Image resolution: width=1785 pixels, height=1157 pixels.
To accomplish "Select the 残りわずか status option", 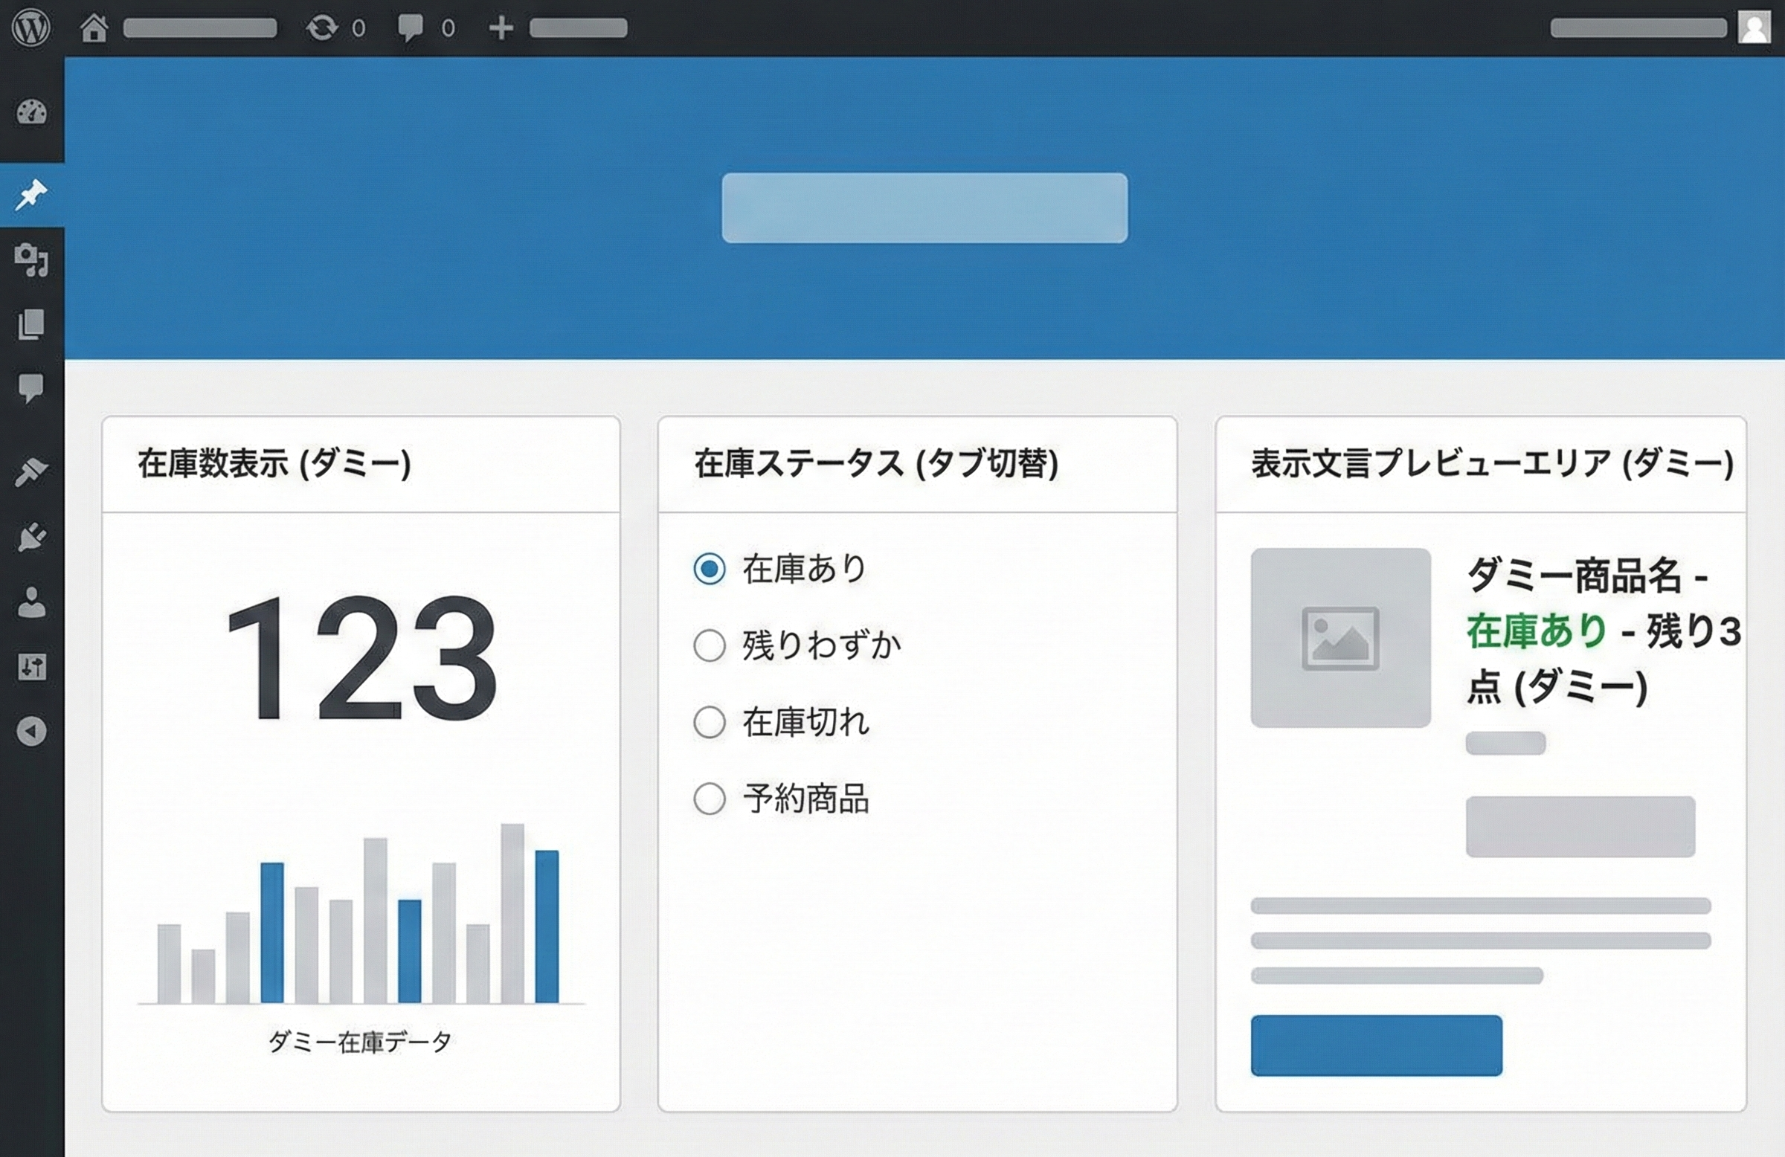I will tap(708, 645).
